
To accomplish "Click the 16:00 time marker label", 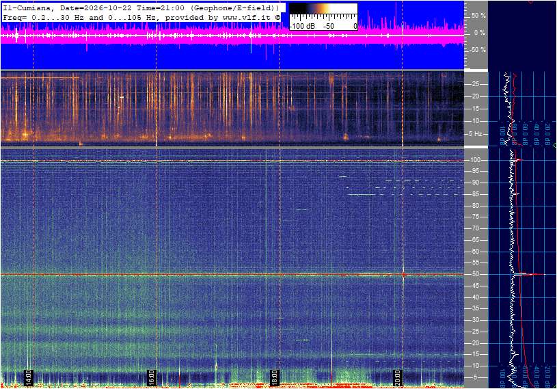I will click(151, 377).
